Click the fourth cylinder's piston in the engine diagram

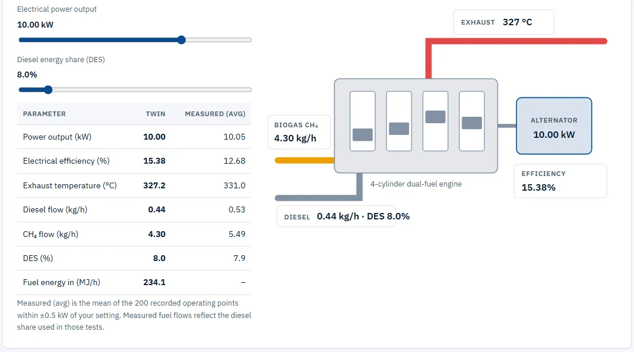pos(472,123)
